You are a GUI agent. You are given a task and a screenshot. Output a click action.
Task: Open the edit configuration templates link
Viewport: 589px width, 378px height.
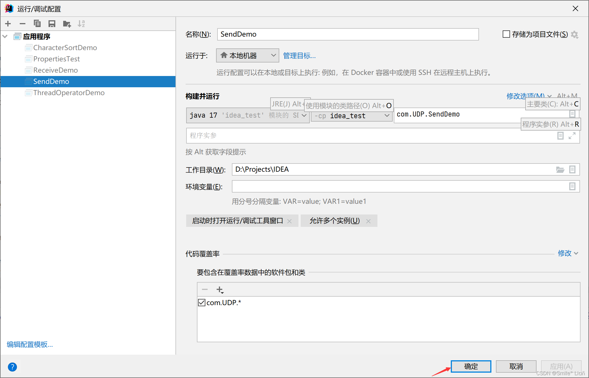[30, 345]
